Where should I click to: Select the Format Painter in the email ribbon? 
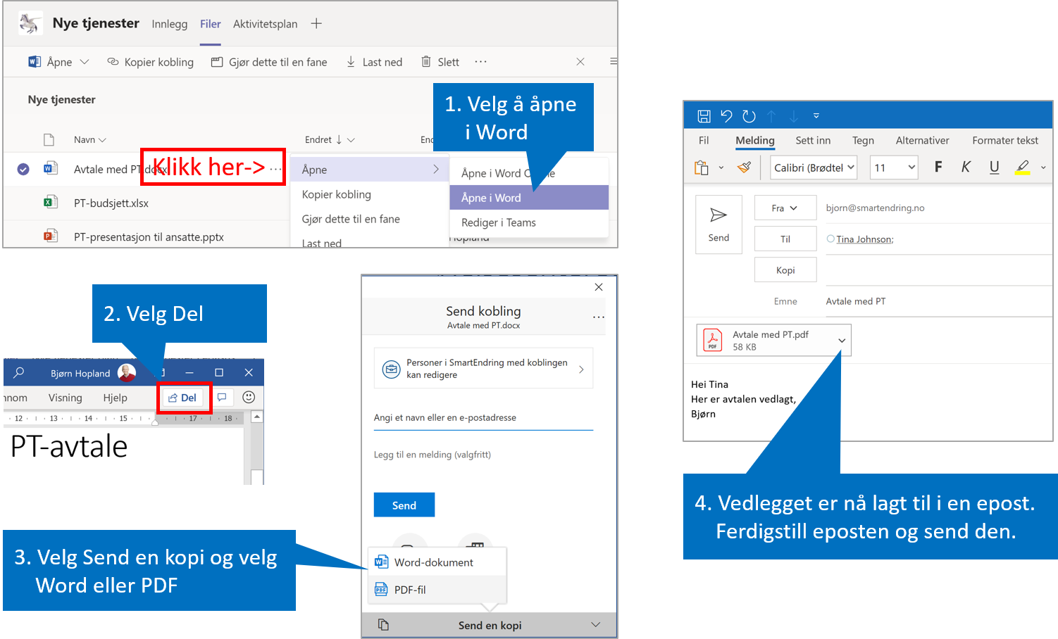coord(744,167)
